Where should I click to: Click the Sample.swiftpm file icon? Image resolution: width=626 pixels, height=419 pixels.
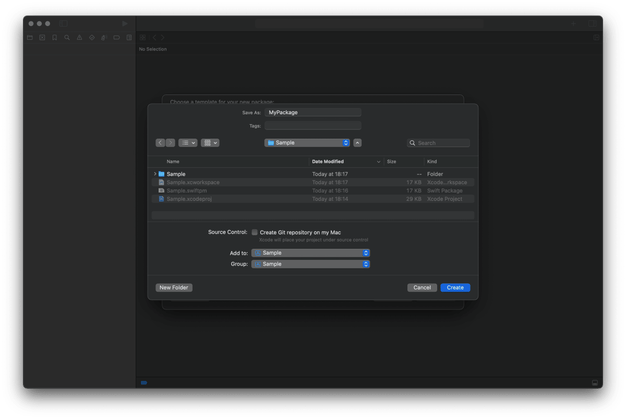point(162,190)
